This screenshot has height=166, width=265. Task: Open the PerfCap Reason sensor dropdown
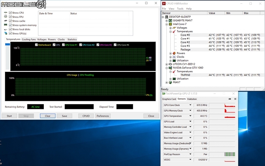190,154
